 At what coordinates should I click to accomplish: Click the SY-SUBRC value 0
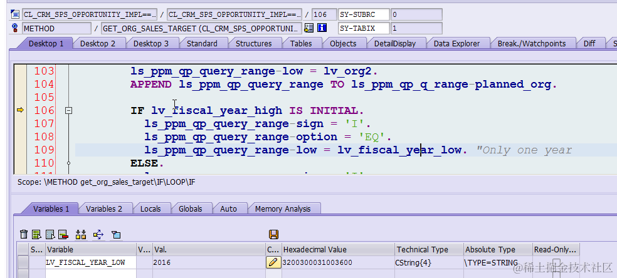(416, 14)
